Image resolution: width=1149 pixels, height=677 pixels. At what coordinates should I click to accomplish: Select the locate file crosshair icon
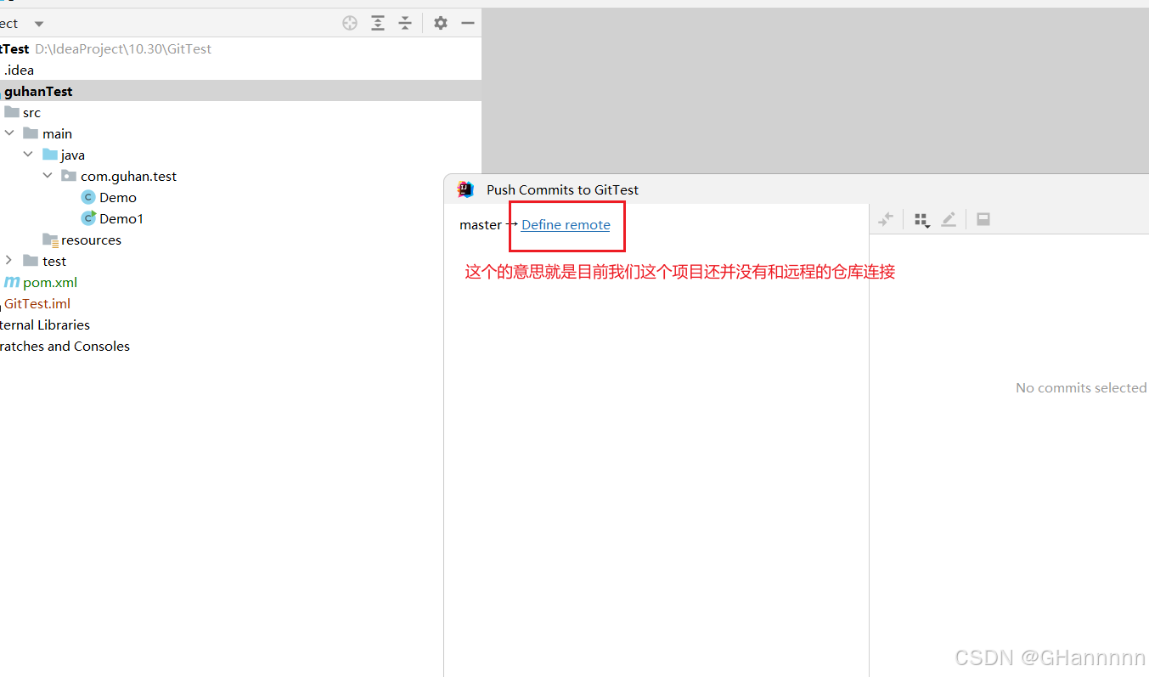pyautogui.click(x=350, y=23)
